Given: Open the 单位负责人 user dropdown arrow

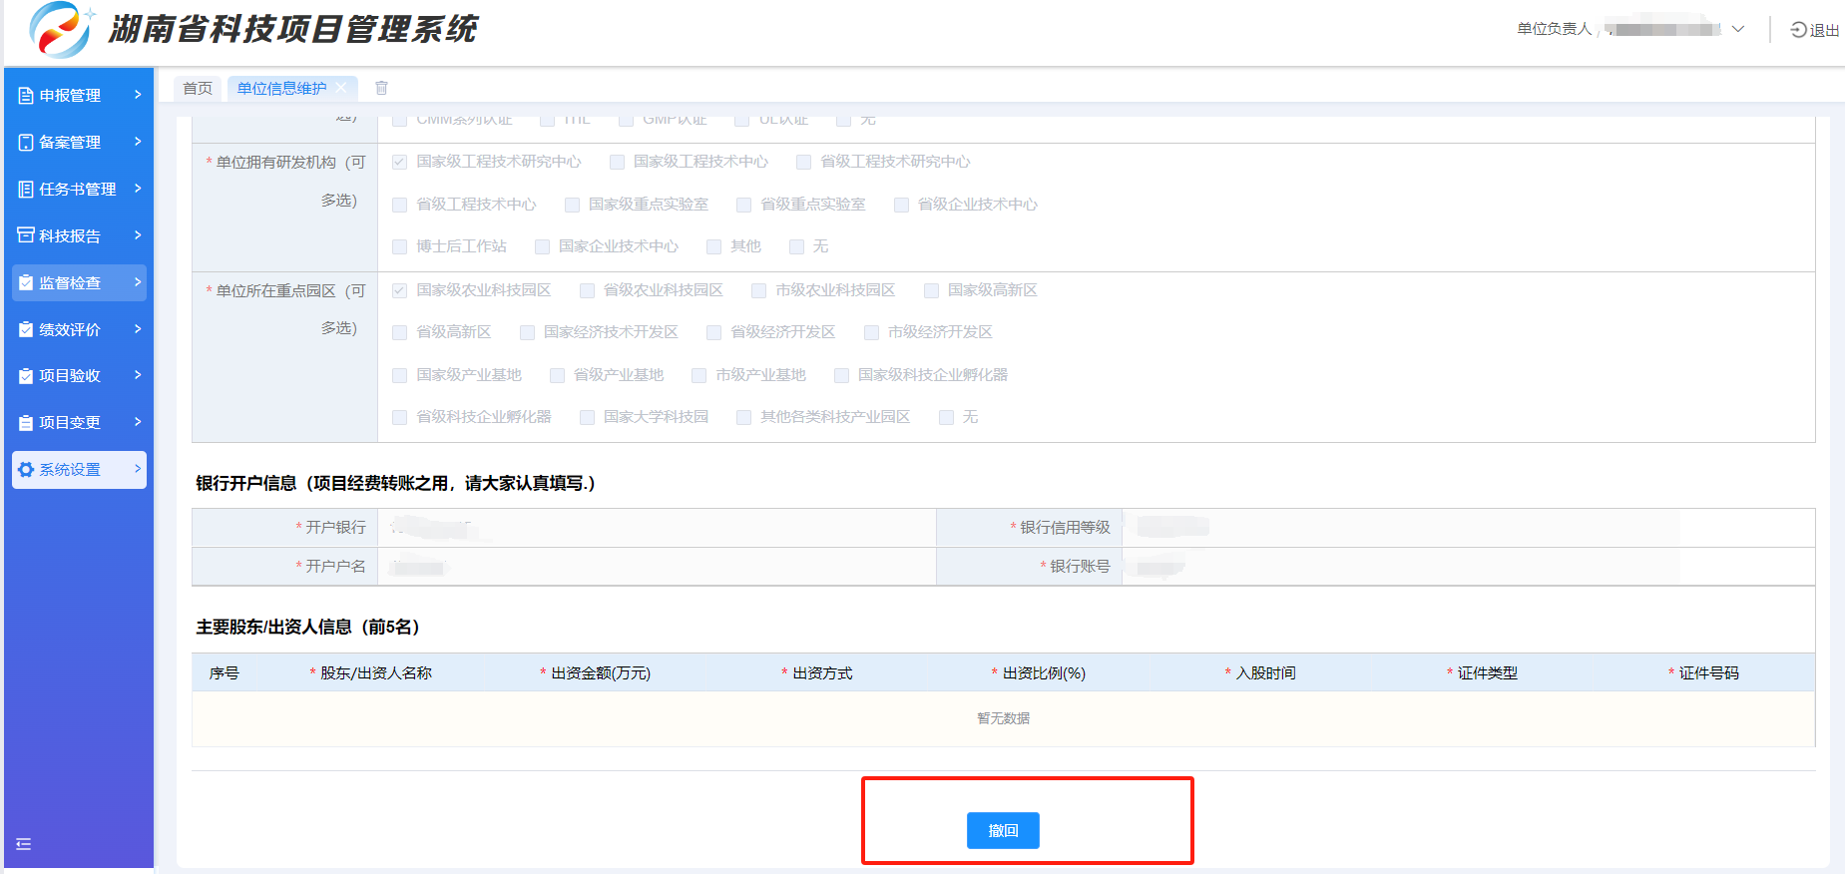Looking at the screenshot, I should pyautogui.click(x=1738, y=29).
